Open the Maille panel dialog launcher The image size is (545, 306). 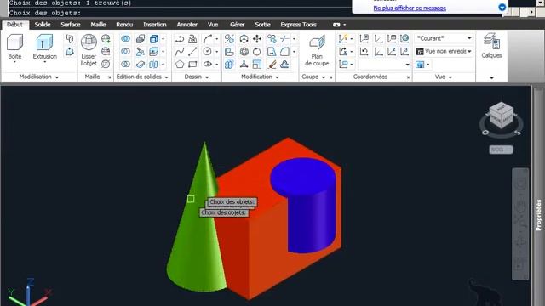coord(109,77)
